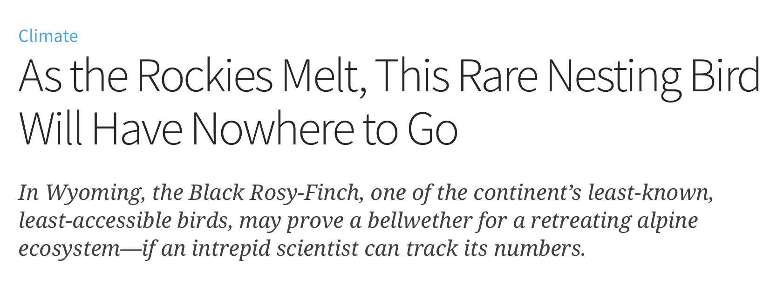Screen dimensions: 777x287
Task: Click the headline word "Rare"
Action: (x=498, y=76)
